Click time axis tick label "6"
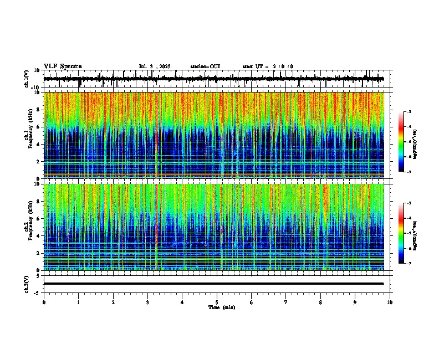 [x=251, y=302]
